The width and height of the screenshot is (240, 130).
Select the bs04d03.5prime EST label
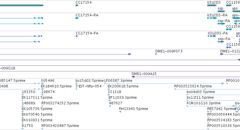pyautogui.click(x=201, y=92)
